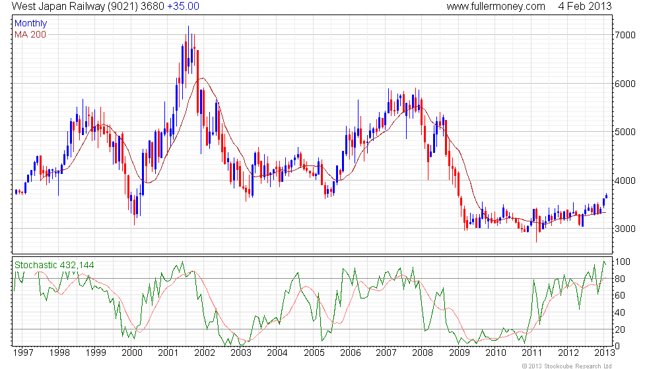Select the 1997 year marker on the time axis
Image resolution: width=647 pixels, height=369 pixels.
[x=22, y=353]
